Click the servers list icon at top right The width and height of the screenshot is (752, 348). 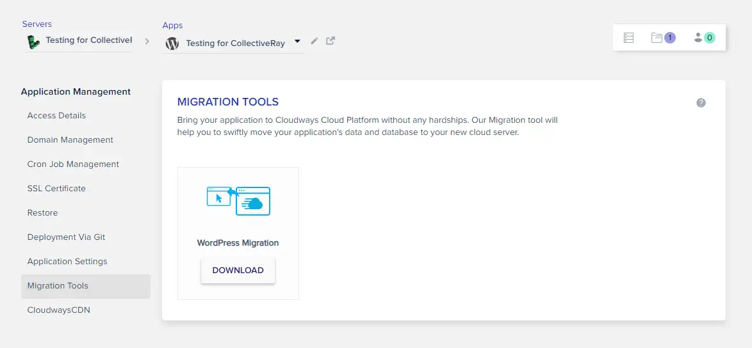click(x=629, y=38)
